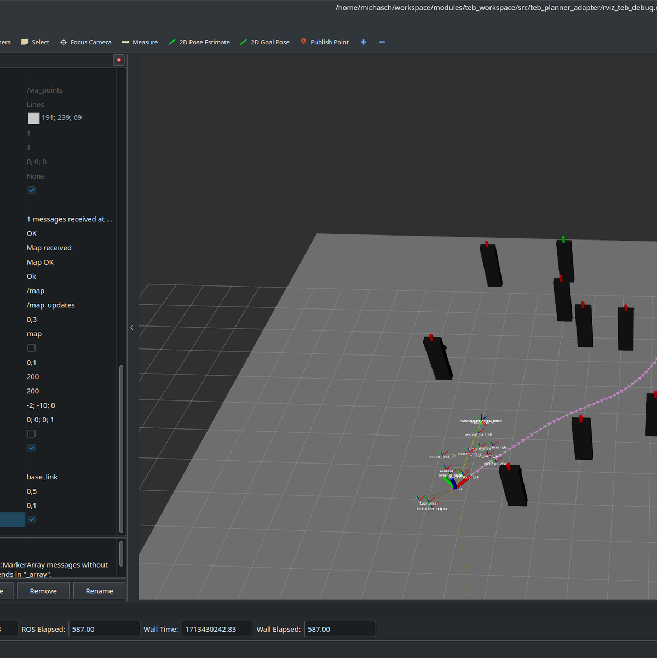Open the Lines style dropdown value

coord(36,105)
